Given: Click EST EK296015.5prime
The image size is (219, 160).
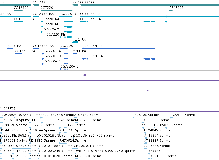Looking at the screenshot, I should [156, 120].
